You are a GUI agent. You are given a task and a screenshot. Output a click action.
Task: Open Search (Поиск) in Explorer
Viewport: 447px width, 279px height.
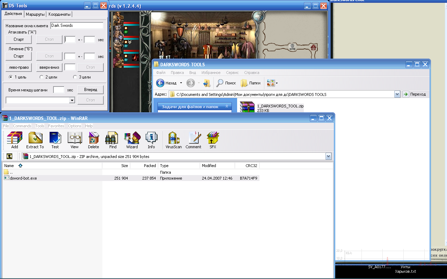point(226,83)
